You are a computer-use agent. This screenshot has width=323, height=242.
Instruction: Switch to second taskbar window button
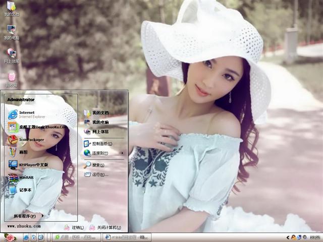point(127,237)
